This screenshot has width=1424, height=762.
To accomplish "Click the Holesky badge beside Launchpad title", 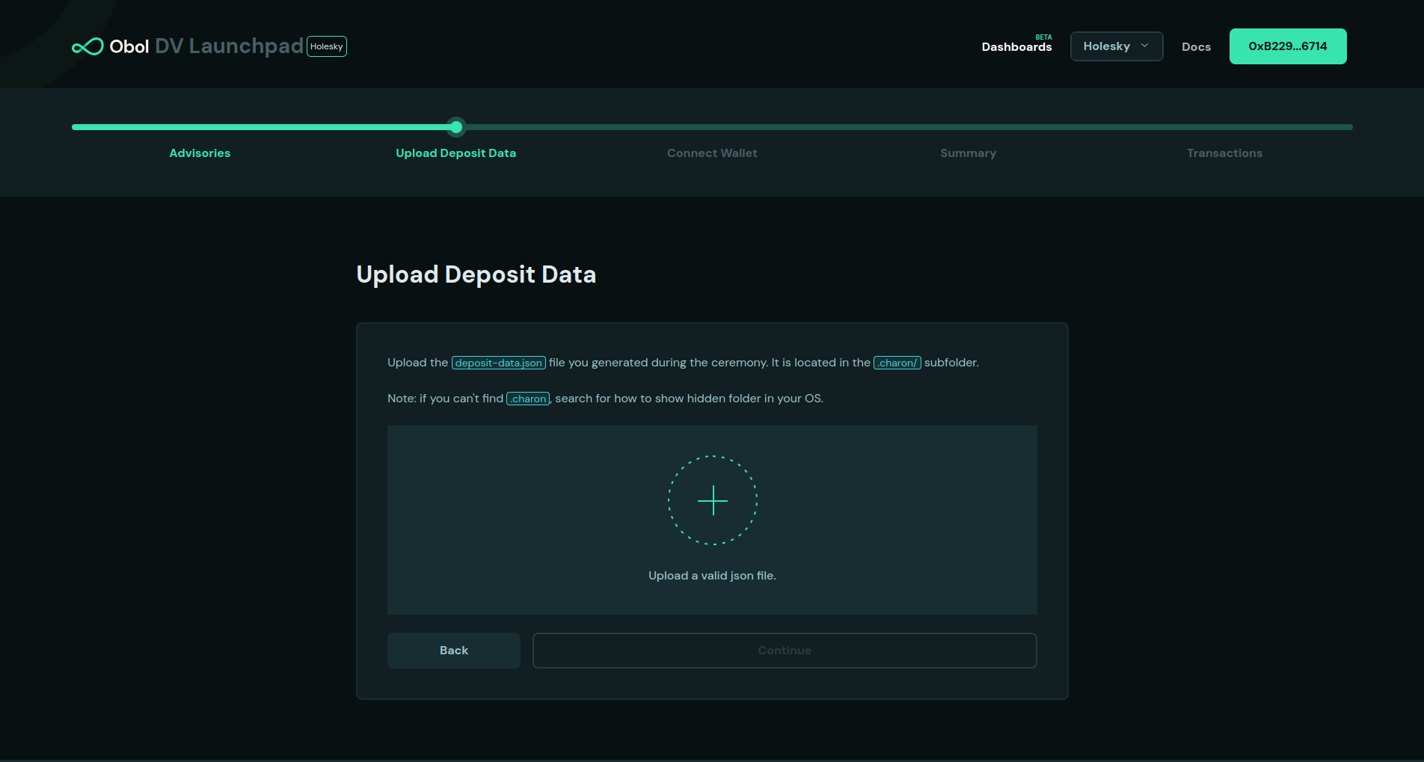I will tap(327, 46).
